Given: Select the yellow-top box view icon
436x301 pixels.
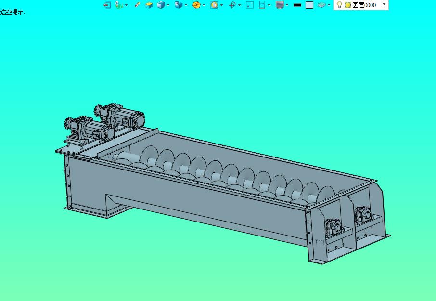Looking at the screenshot, I should pos(149,5).
